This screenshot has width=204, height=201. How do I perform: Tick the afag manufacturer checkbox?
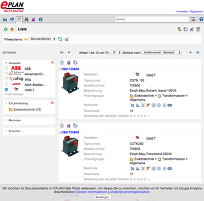[6, 79]
